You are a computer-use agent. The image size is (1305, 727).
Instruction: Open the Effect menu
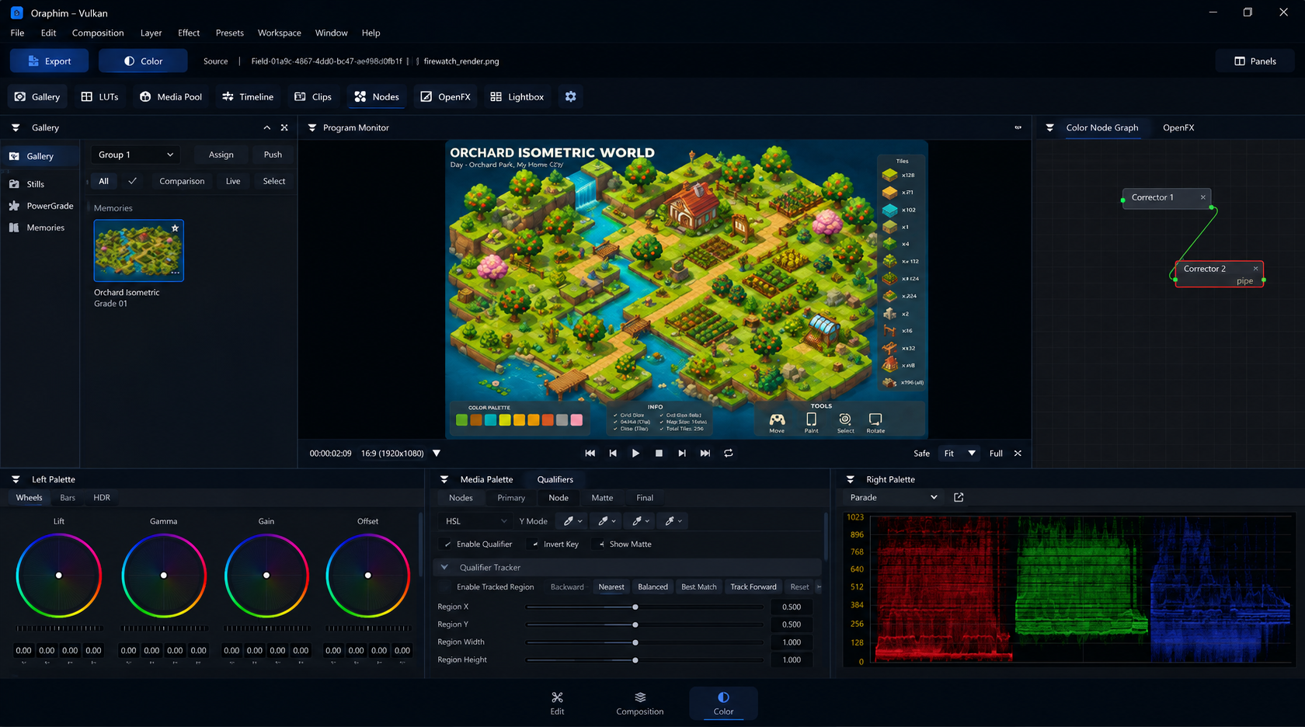click(x=189, y=33)
